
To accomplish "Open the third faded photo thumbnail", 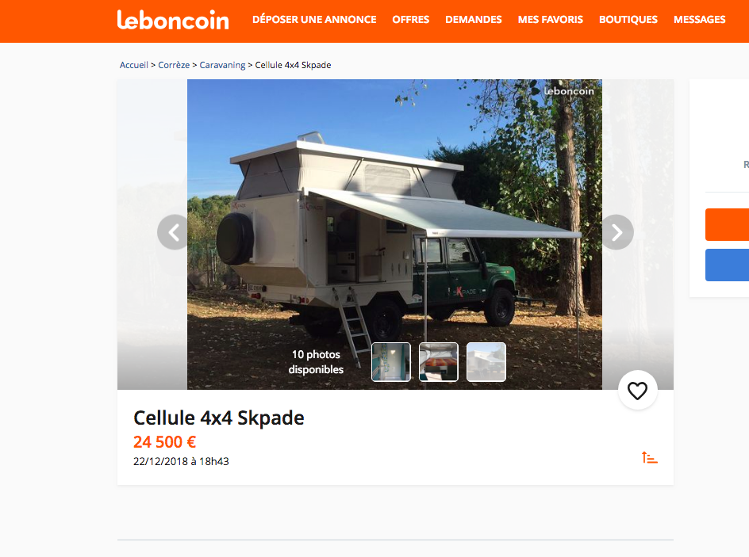I will [x=486, y=362].
